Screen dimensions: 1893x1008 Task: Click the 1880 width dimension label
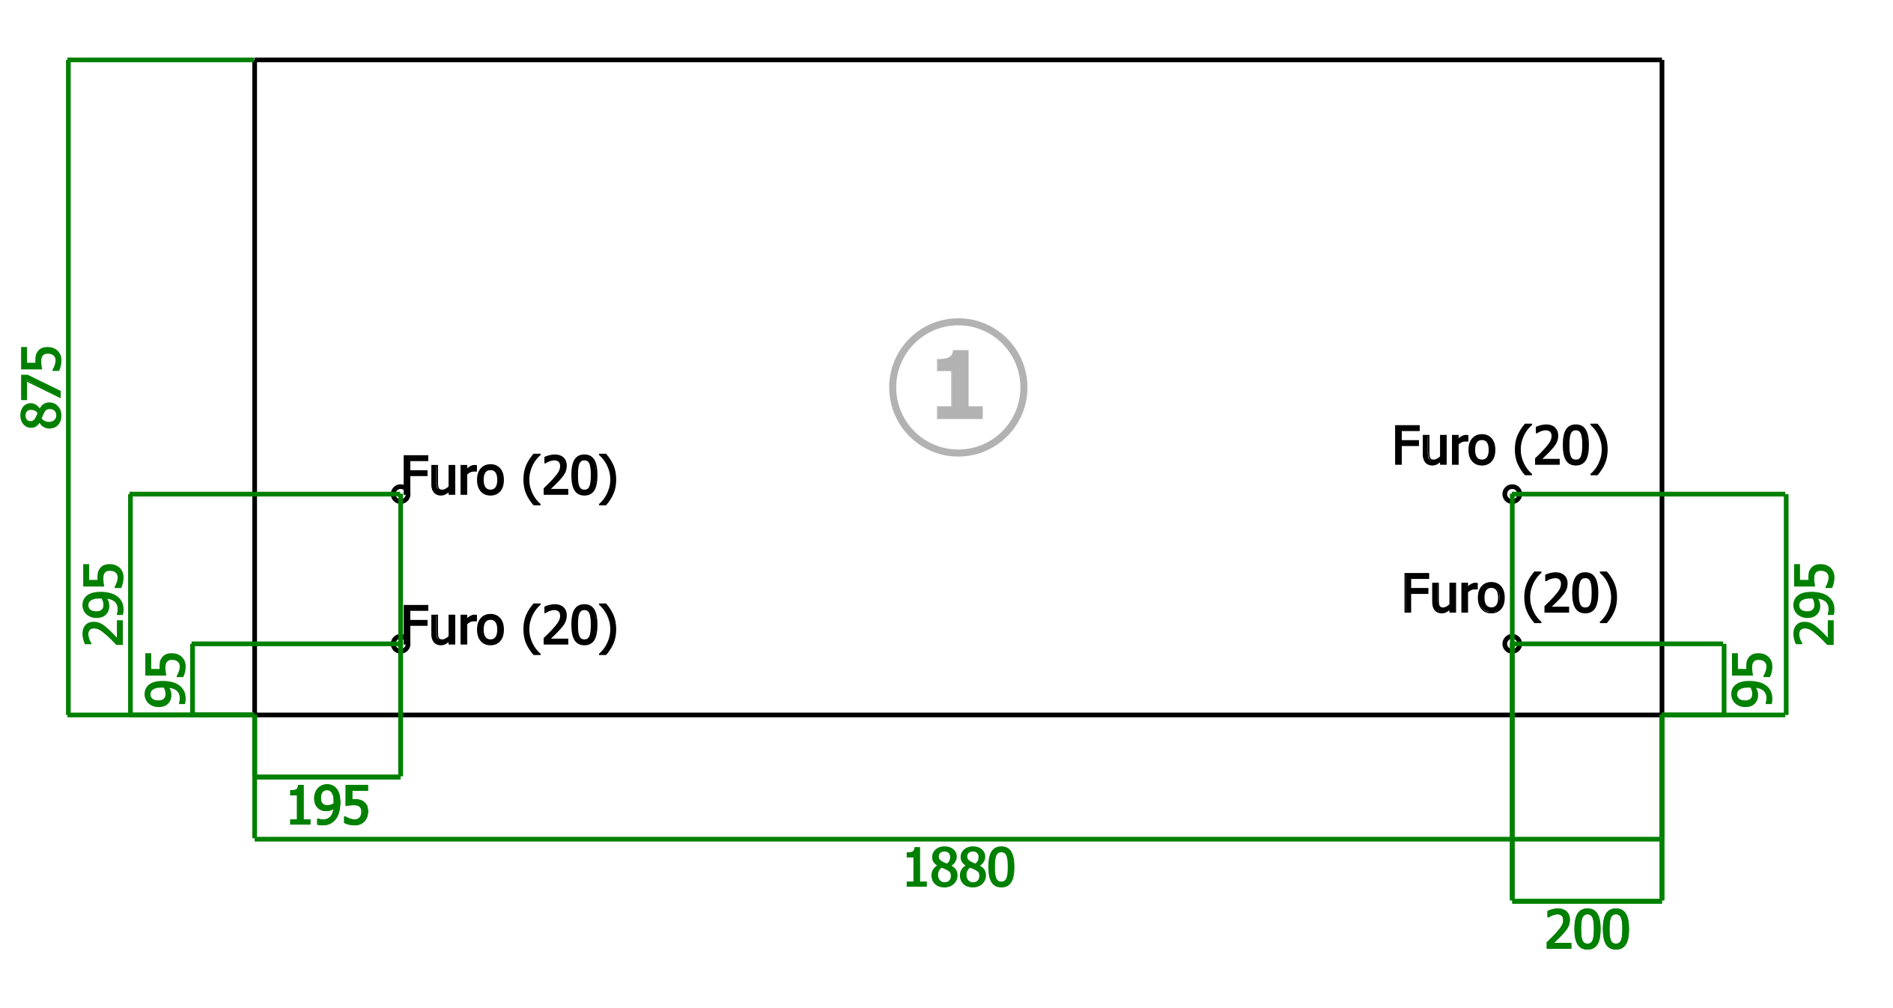pos(959,869)
